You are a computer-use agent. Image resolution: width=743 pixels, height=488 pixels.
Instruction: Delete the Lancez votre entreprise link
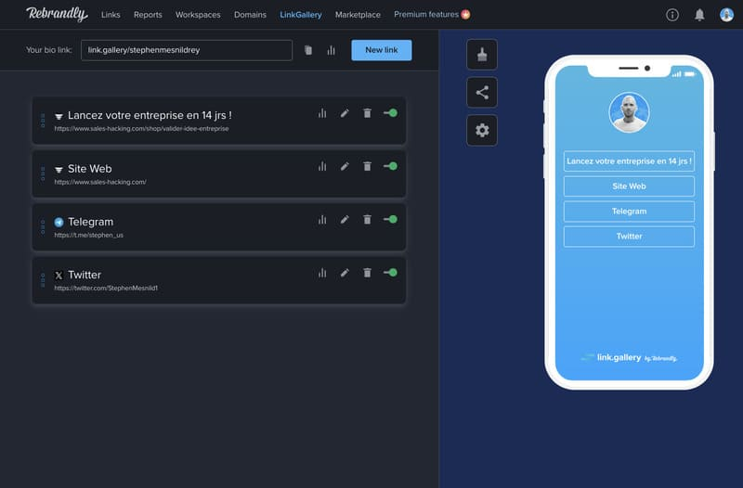pos(367,113)
